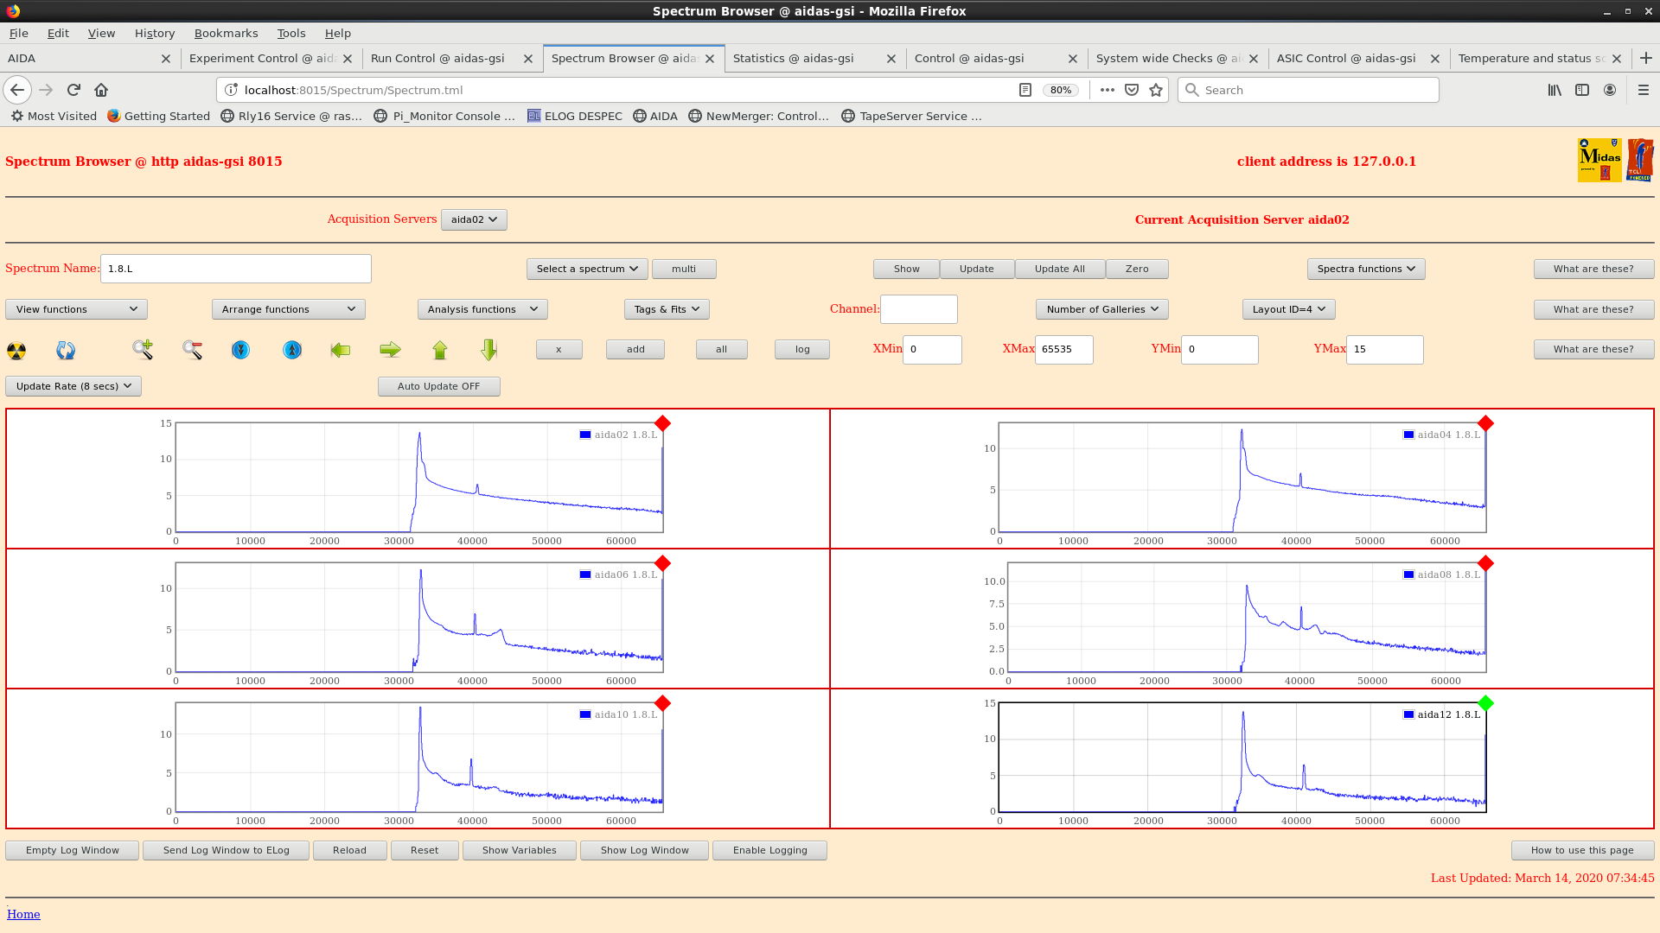Viewport: 1660px width, 933px height.
Task: Expand the Spectra functions dropdown
Action: tap(1365, 269)
